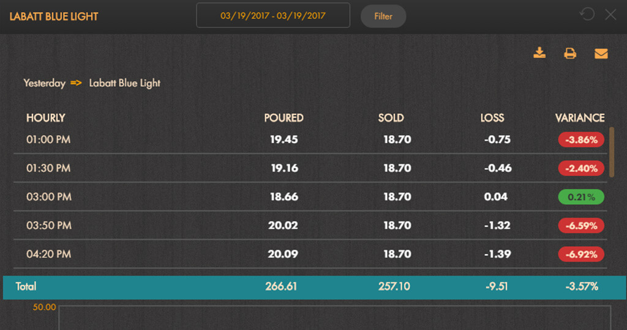
Task: Click the HOURLY column header
Action: [x=45, y=118]
